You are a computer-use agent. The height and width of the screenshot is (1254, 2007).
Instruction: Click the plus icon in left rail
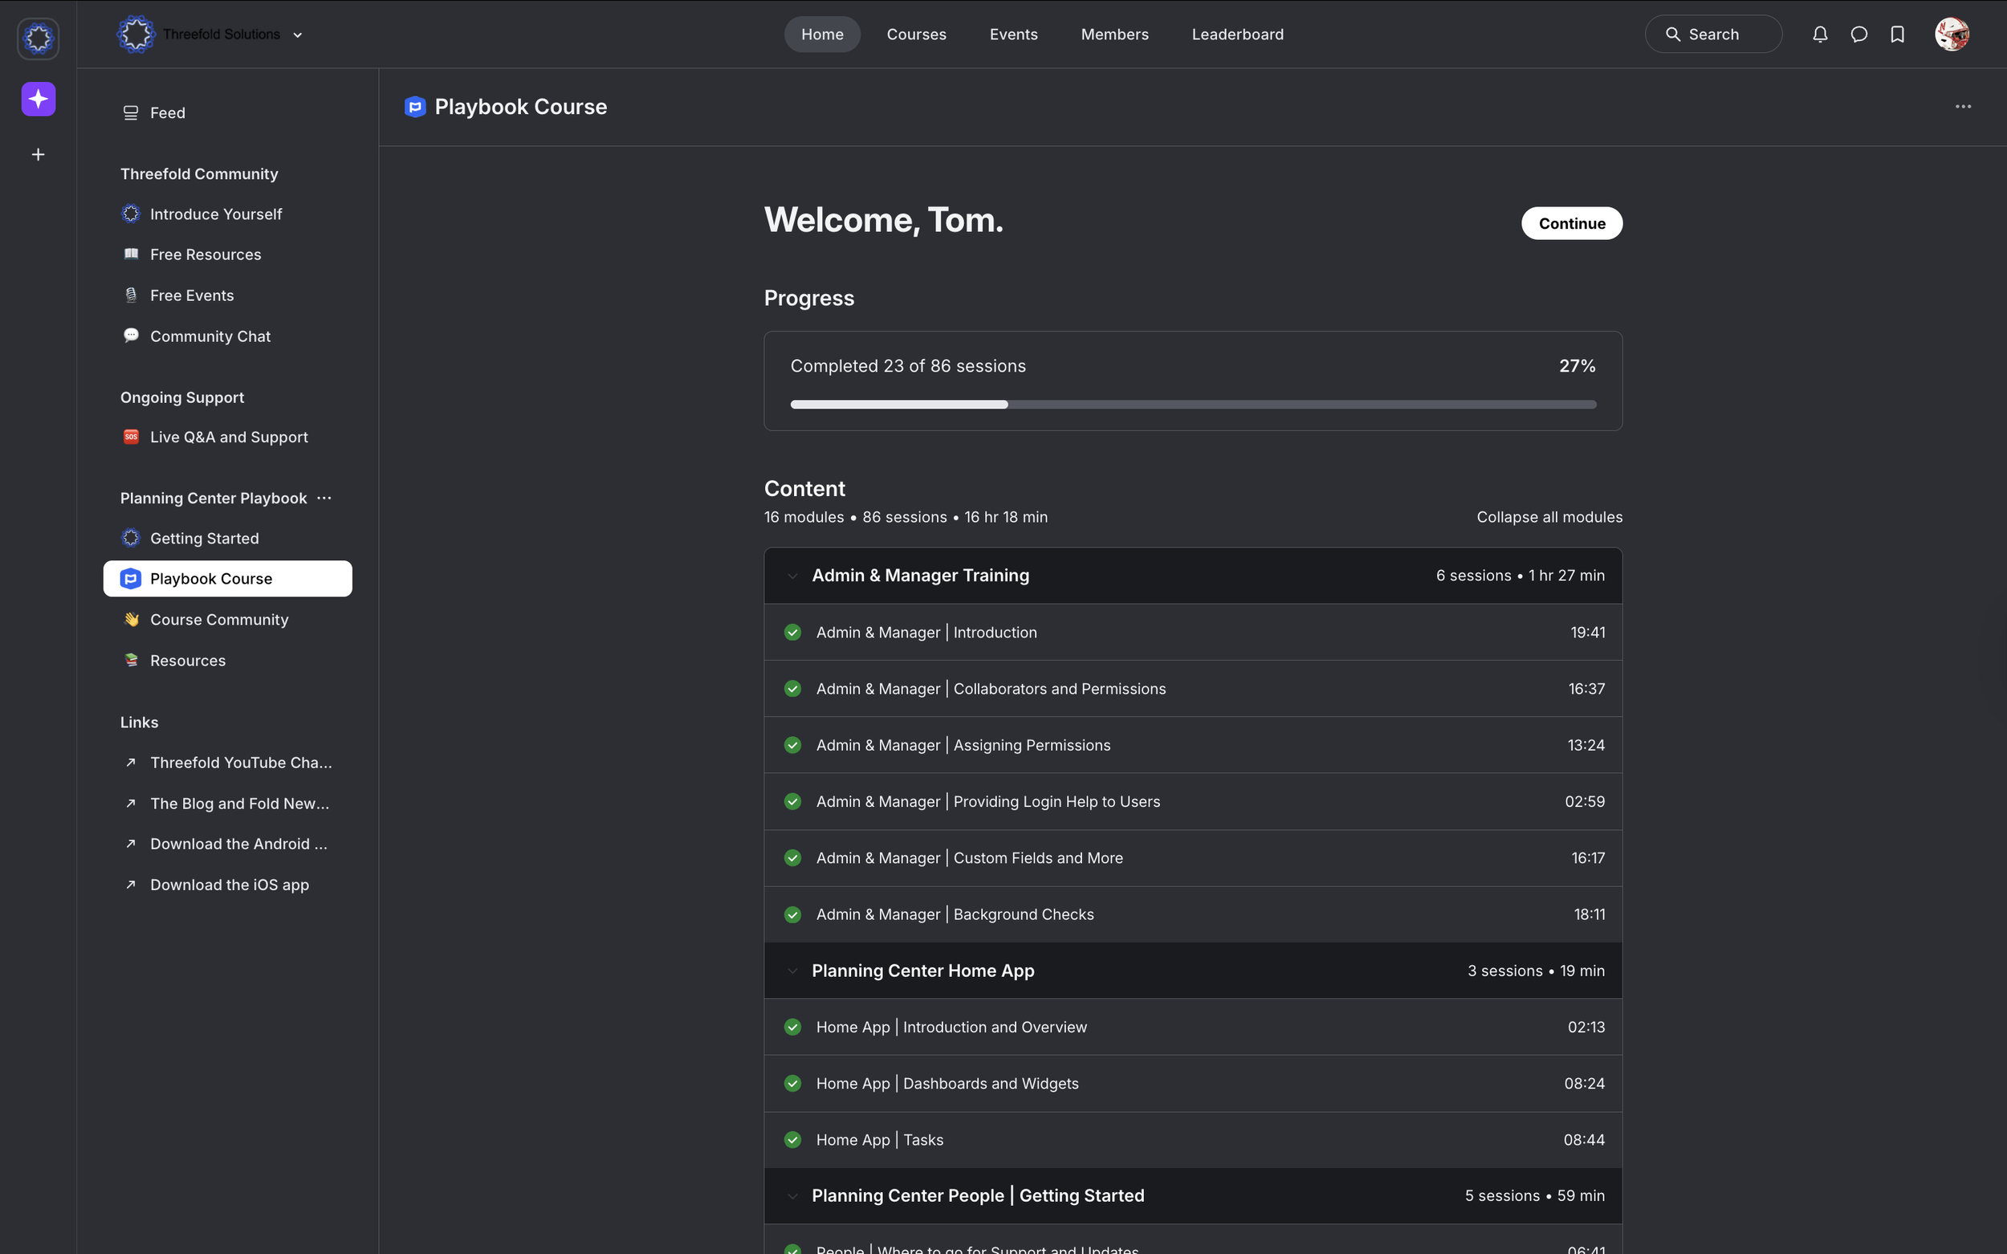coord(39,154)
